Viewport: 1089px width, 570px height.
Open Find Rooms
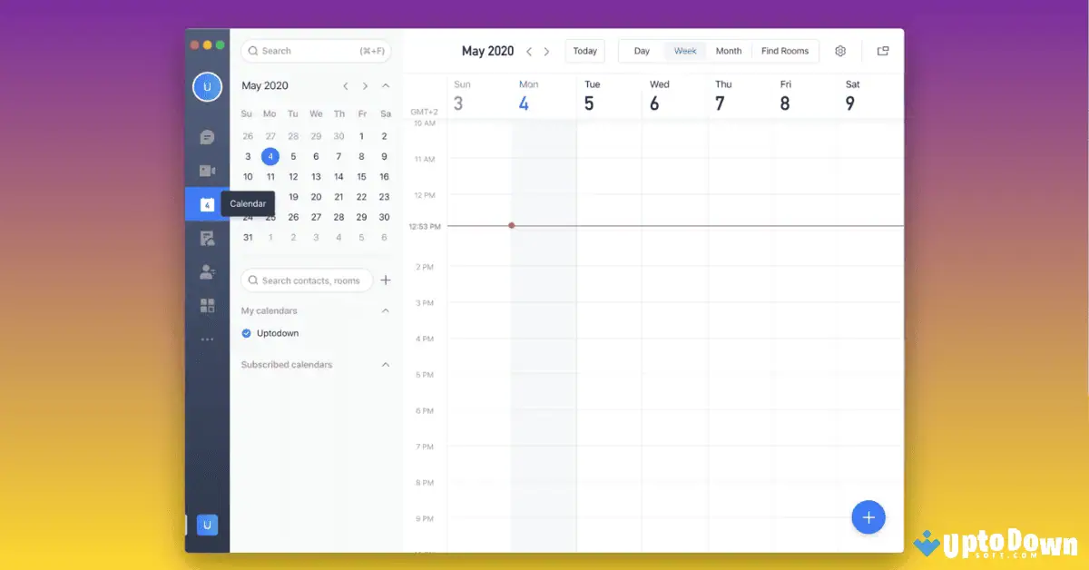(x=784, y=51)
